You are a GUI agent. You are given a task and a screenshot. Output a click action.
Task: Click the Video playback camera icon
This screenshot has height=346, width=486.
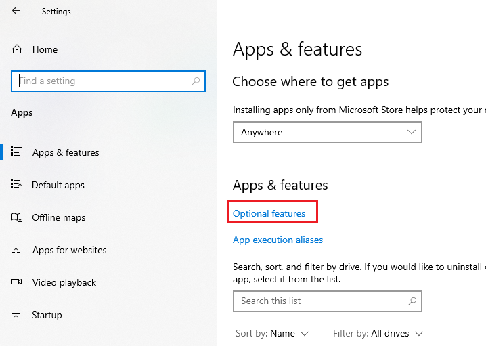pos(16,282)
